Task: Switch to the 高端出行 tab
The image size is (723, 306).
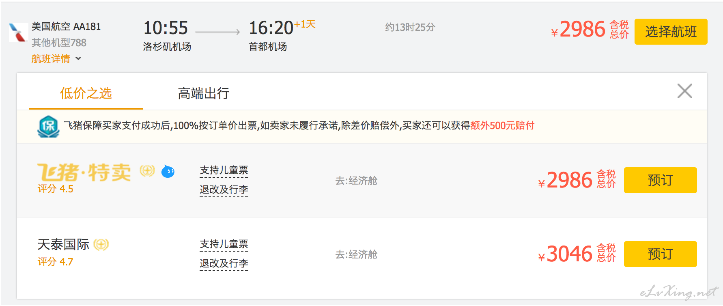Action: click(204, 93)
